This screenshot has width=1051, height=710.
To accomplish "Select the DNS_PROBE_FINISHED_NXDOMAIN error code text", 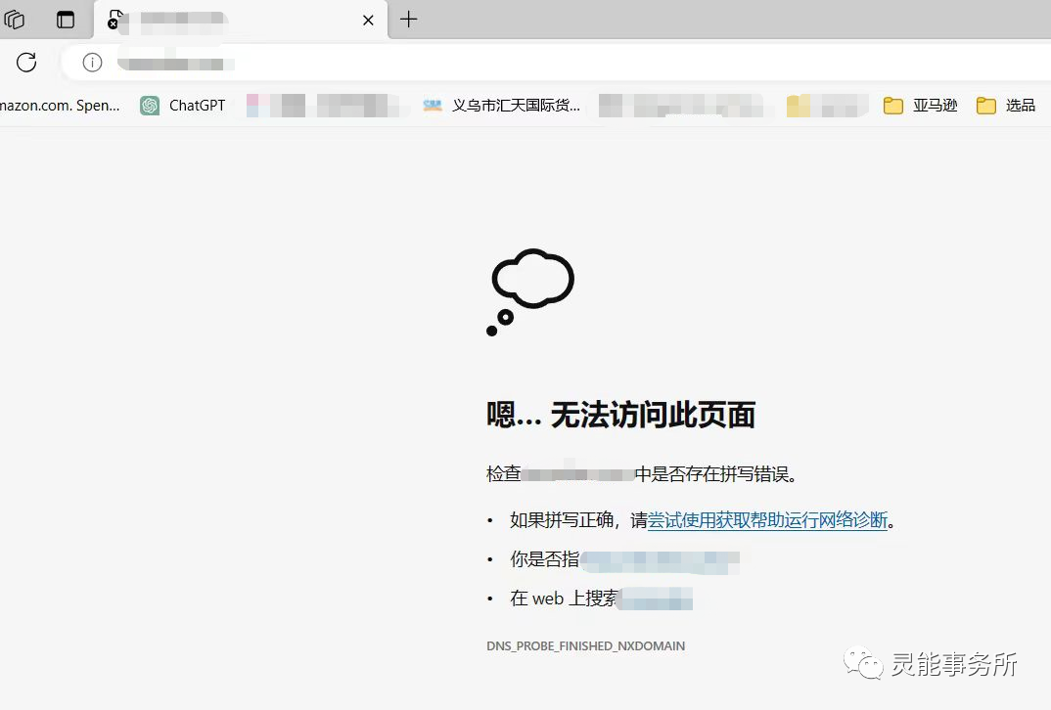I will (585, 645).
